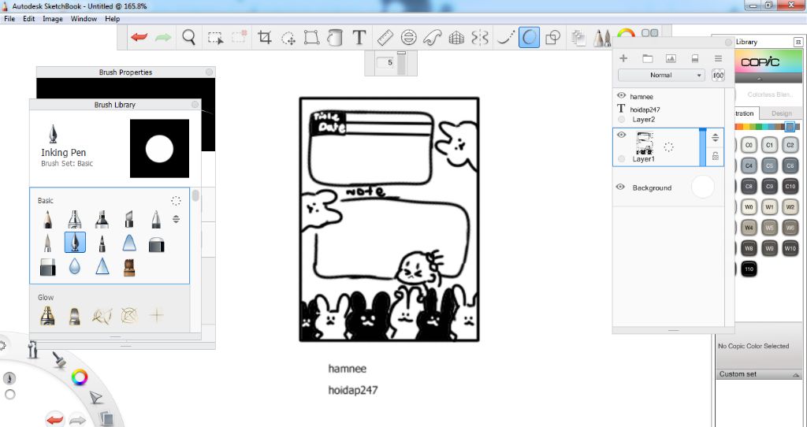This screenshot has height=427, width=807.
Task: Open the layer panel hamburger menu
Action: (718, 58)
